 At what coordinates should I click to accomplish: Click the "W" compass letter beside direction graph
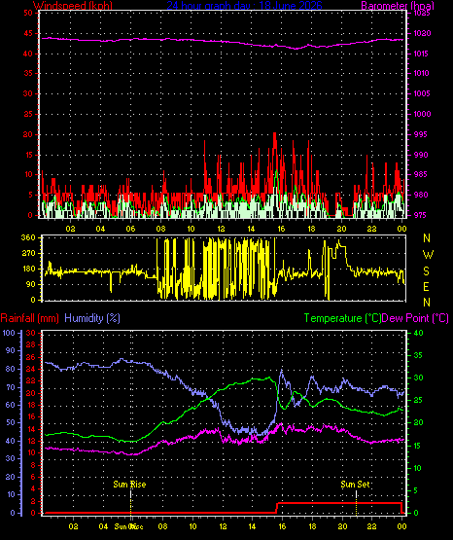pos(428,255)
